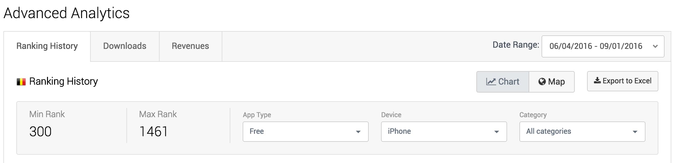The width and height of the screenshot is (675, 163).
Task: Click the Date Range chevron arrow
Action: (x=655, y=46)
